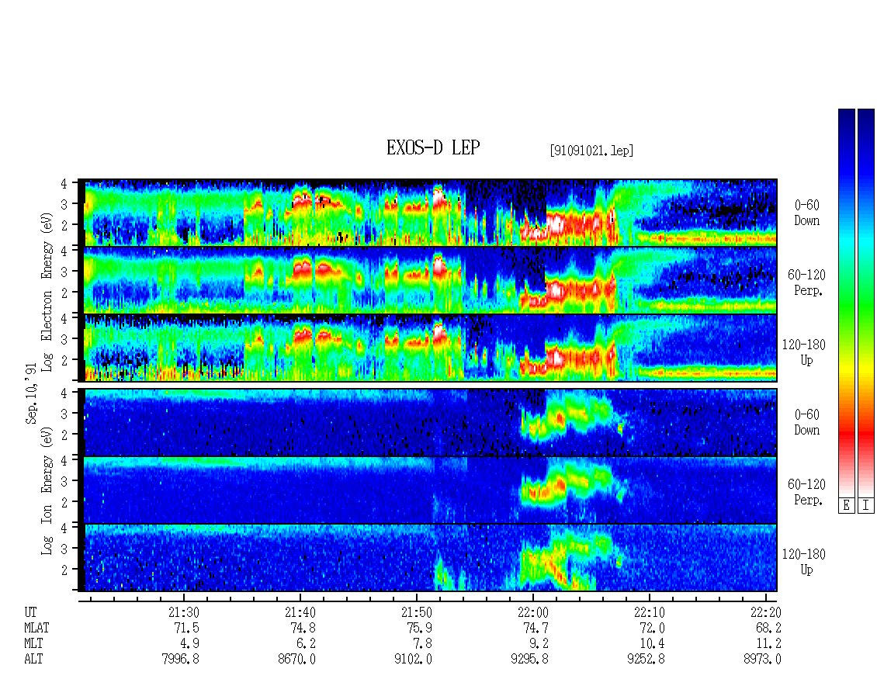
Task: Click the MLT value 6.2
Action: [306, 644]
